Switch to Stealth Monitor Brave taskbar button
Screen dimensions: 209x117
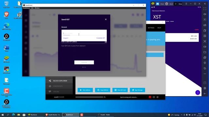pos(53,115)
